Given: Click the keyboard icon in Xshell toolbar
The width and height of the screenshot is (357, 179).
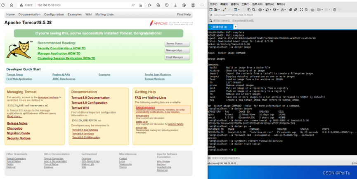Looking at the screenshot, I should tap(312, 10).
